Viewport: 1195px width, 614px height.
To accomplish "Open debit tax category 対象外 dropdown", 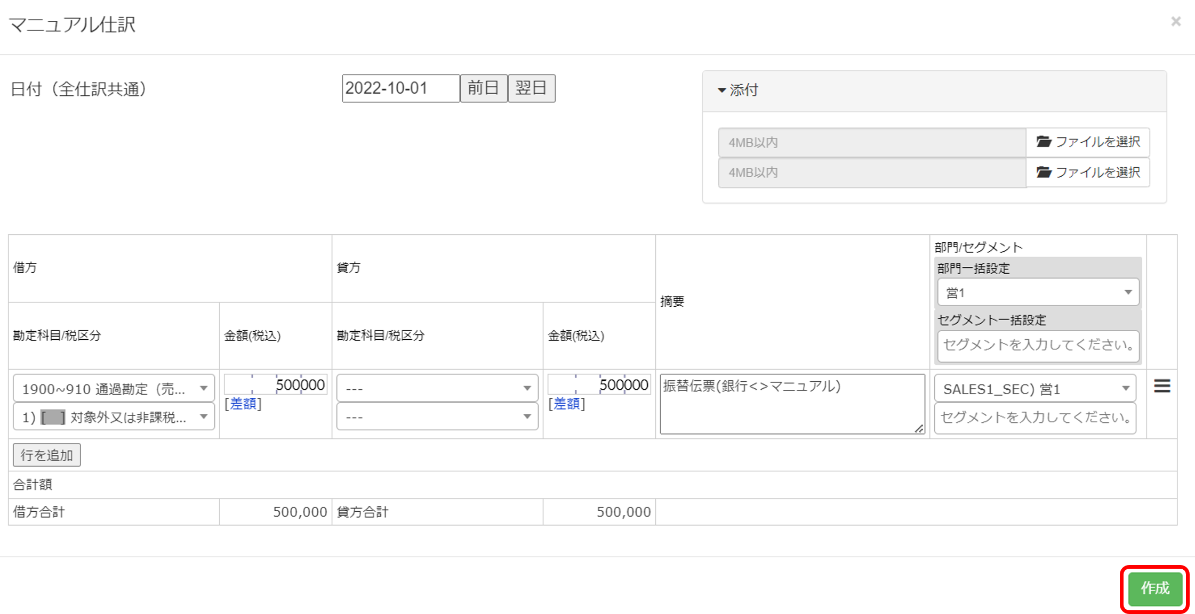I will point(114,417).
